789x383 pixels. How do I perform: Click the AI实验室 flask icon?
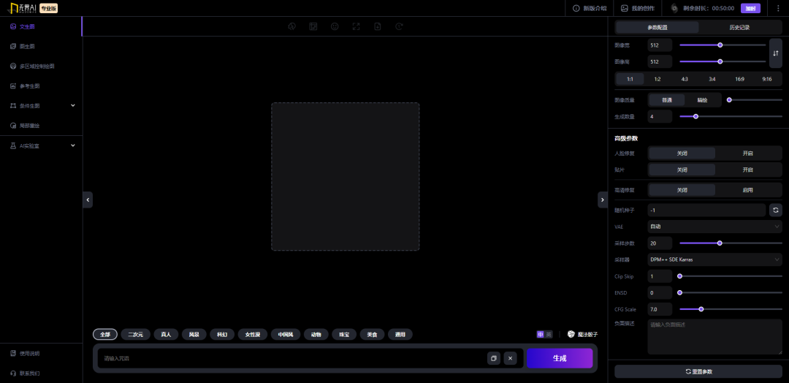(x=14, y=145)
